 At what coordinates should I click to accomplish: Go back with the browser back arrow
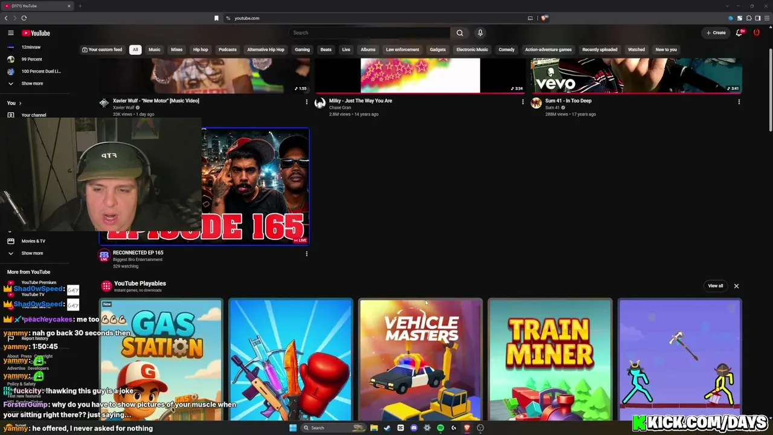pyautogui.click(x=6, y=18)
